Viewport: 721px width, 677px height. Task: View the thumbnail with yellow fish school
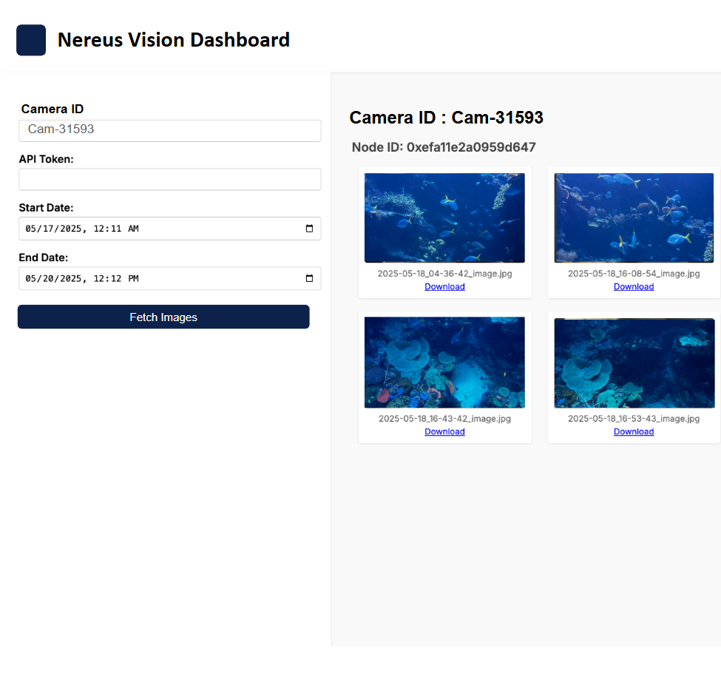(x=633, y=217)
